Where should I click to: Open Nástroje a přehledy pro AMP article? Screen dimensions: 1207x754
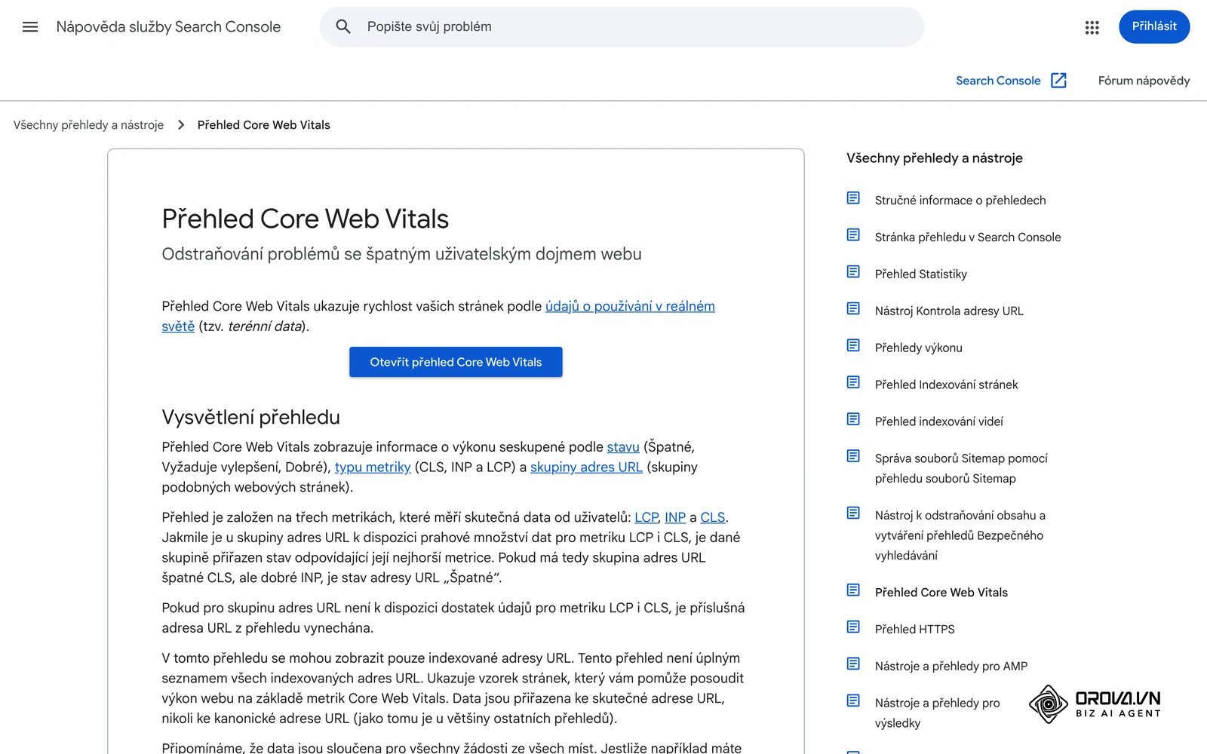coord(951,667)
